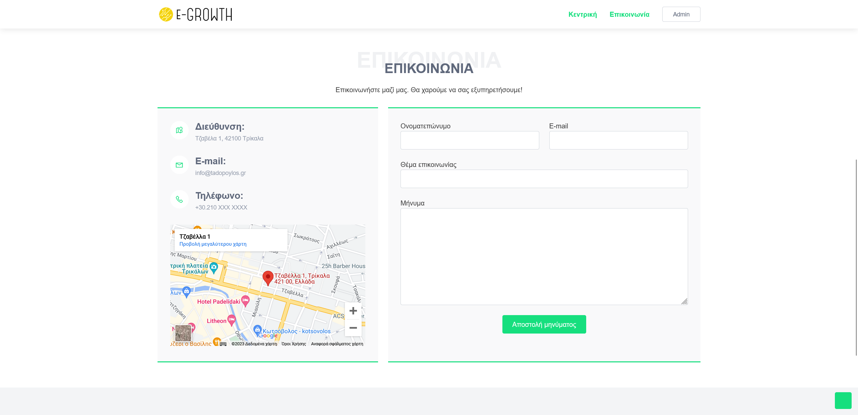The width and height of the screenshot is (858, 415).
Task: Click into the E-mail form field
Action: [x=618, y=140]
